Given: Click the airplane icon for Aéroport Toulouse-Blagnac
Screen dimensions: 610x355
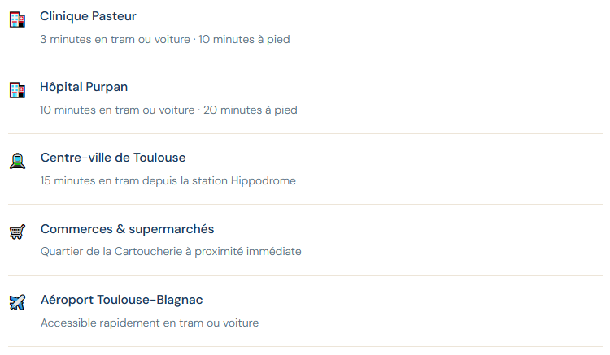Looking at the screenshot, I should point(17,303).
